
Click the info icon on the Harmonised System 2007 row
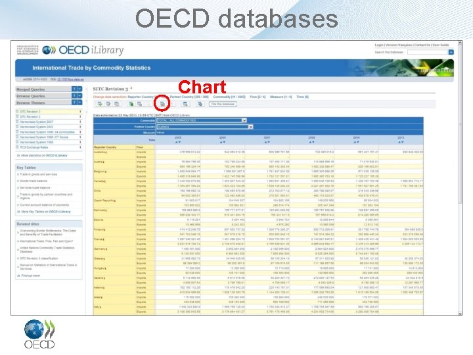coord(80,122)
